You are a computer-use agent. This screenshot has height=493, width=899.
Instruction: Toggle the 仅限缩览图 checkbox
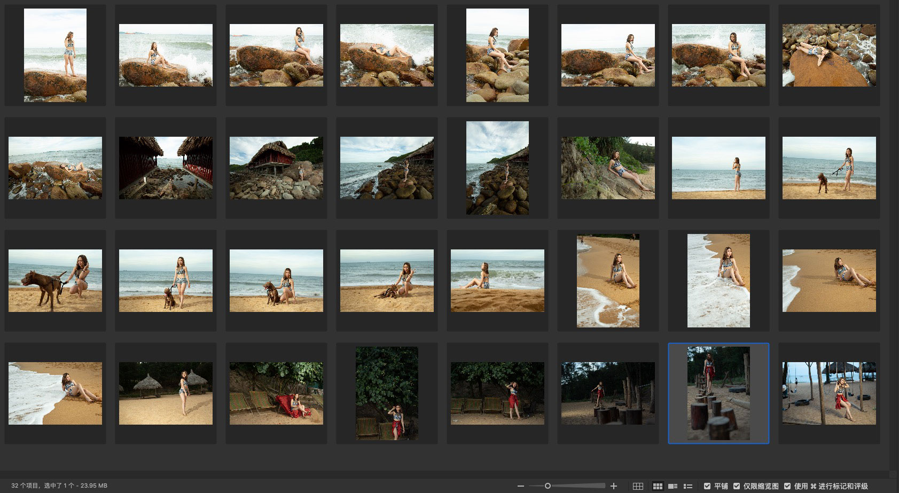pyautogui.click(x=737, y=486)
